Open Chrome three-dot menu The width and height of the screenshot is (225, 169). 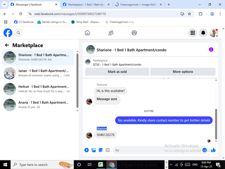[x=220, y=14]
